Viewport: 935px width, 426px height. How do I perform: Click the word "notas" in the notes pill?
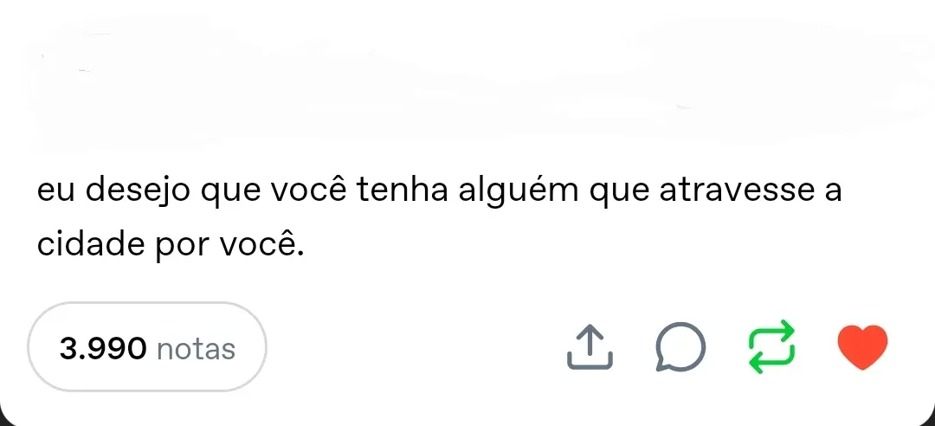click(x=196, y=349)
